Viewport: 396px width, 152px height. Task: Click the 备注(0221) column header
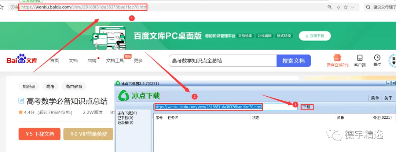(x=382, y=118)
